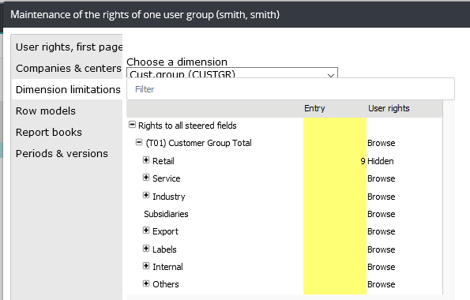
Task: Expand the Retail node
Action: point(146,160)
